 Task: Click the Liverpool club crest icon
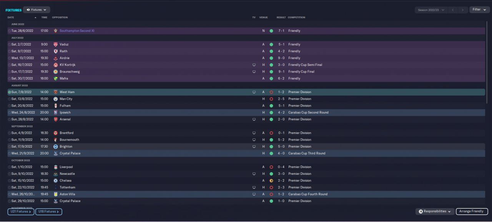[x=55, y=167]
